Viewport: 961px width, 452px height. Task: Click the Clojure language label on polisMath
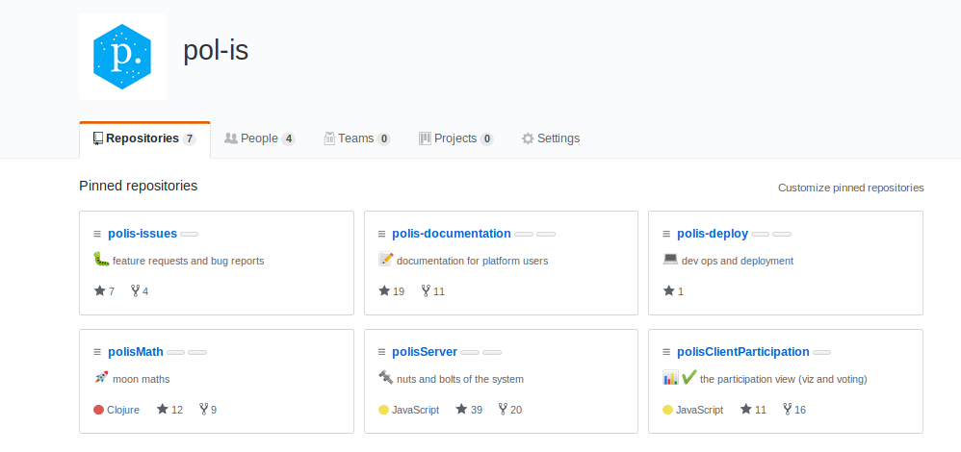(123, 410)
